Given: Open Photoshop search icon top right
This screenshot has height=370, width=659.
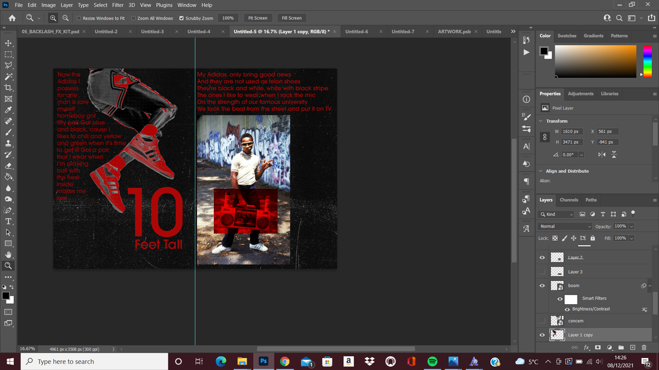Looking at the screenshot, I should click(x=619, y=18).
